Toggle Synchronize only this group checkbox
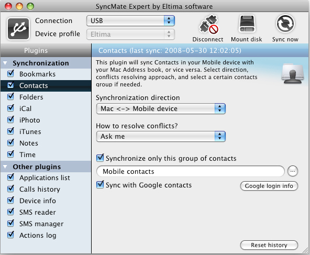This screenshot has width=310, height=255. 100,158
